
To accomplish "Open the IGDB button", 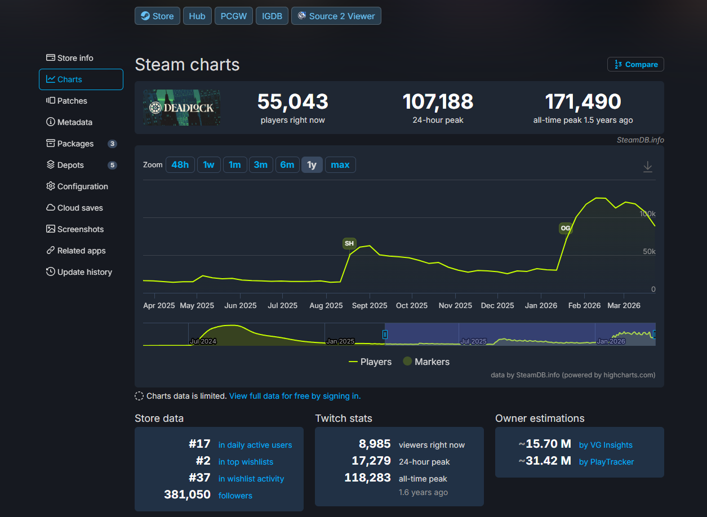I will click(272, 16).
